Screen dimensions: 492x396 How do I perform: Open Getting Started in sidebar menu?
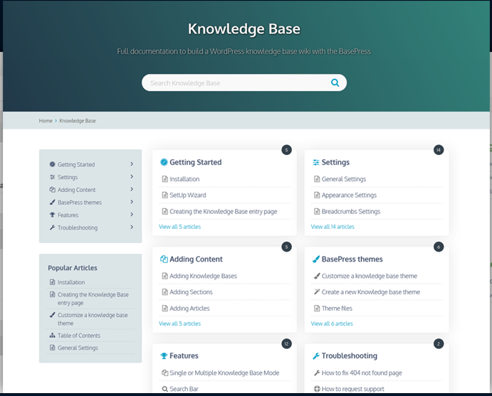76,164
